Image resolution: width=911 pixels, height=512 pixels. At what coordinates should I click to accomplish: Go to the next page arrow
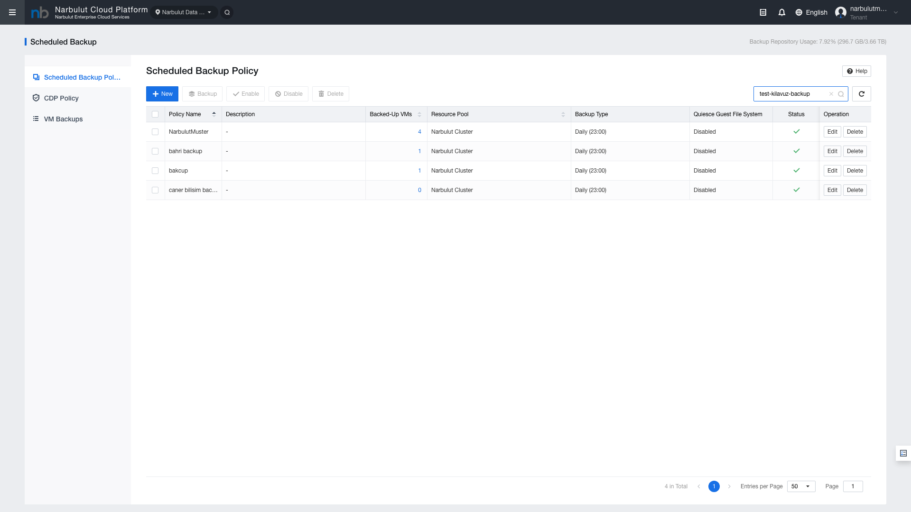tap(729, 486)
